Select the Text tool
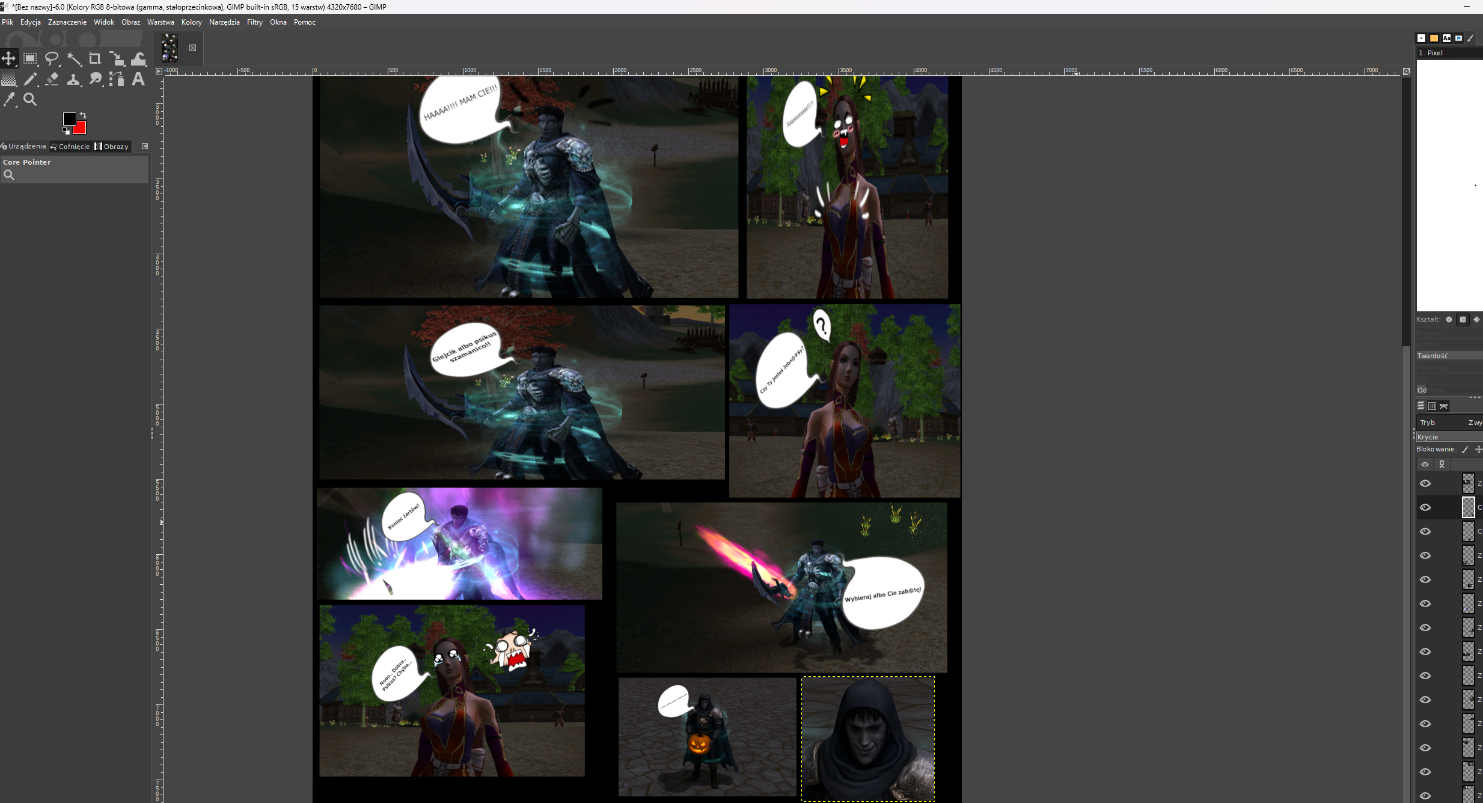Screen dimensions: 1483x803 pyautogui.click(x=138, y=79)
